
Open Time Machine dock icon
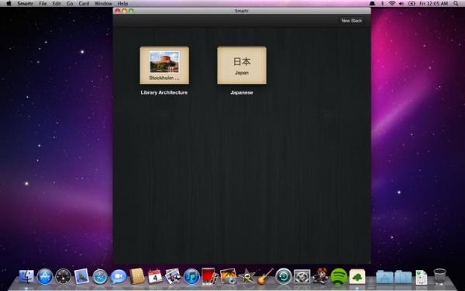tap(283, 277)
